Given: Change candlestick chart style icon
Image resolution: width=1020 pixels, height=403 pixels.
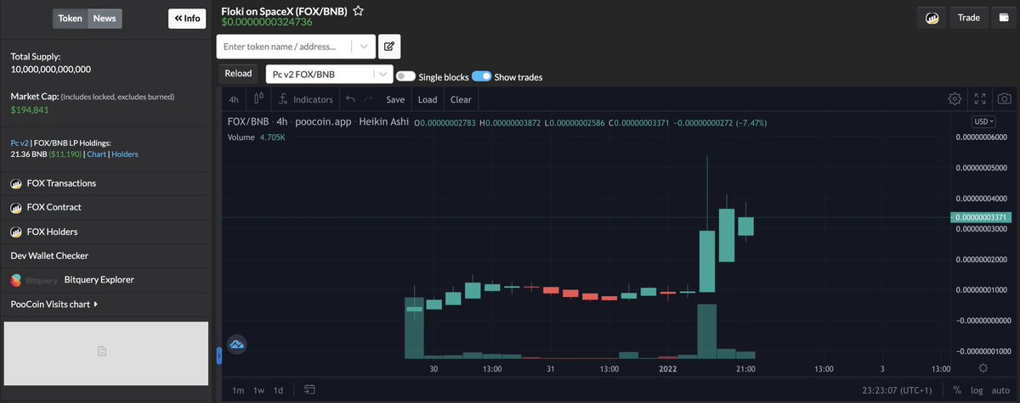Looking at the screenshot, I should tap(259, 99).
